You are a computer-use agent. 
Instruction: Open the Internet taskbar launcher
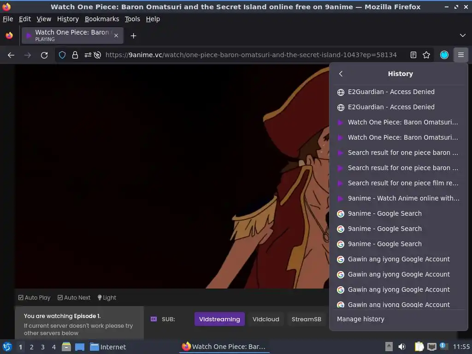[108, 347]
